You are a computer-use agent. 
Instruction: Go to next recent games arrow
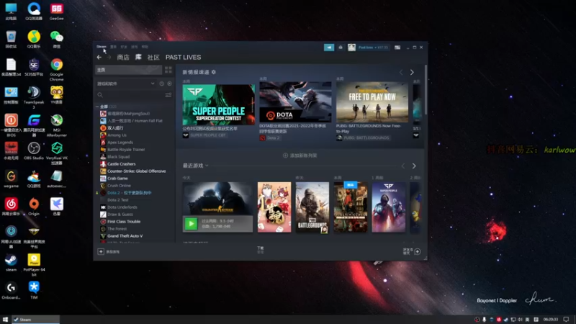pyautogui.click(x=414, y=166)
